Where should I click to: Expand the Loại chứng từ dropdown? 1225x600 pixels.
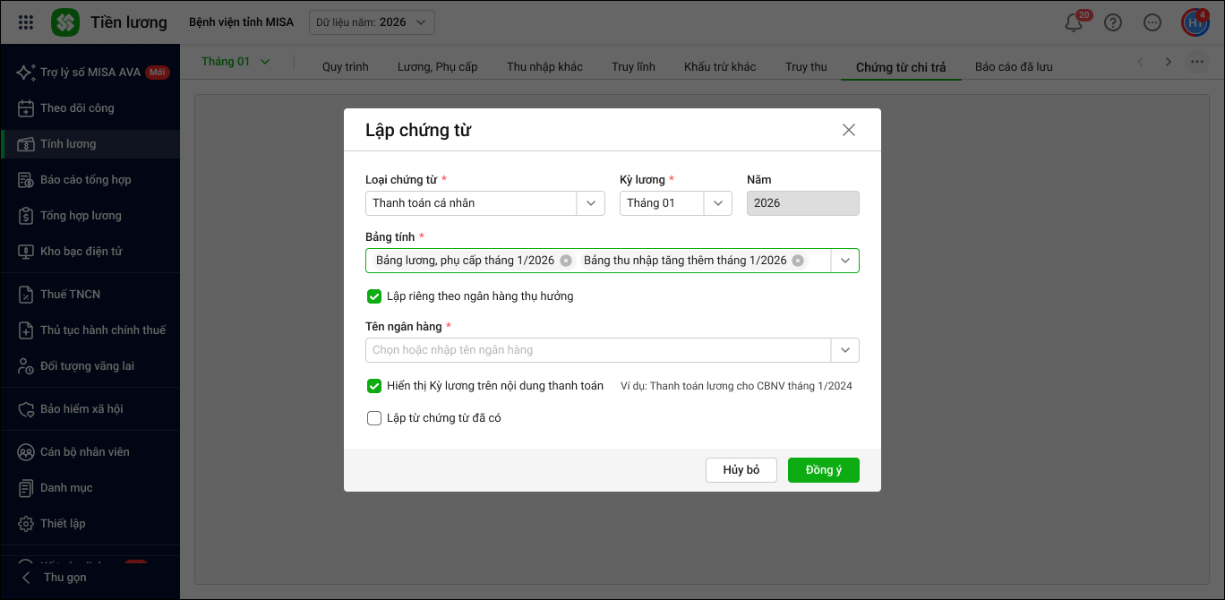point(590,203)
